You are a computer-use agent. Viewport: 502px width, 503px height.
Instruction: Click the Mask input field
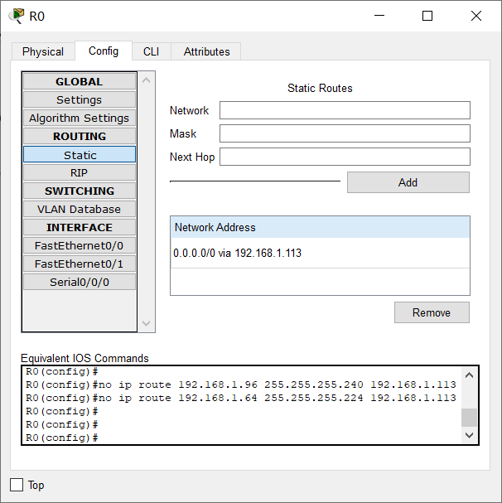(345, 133)
